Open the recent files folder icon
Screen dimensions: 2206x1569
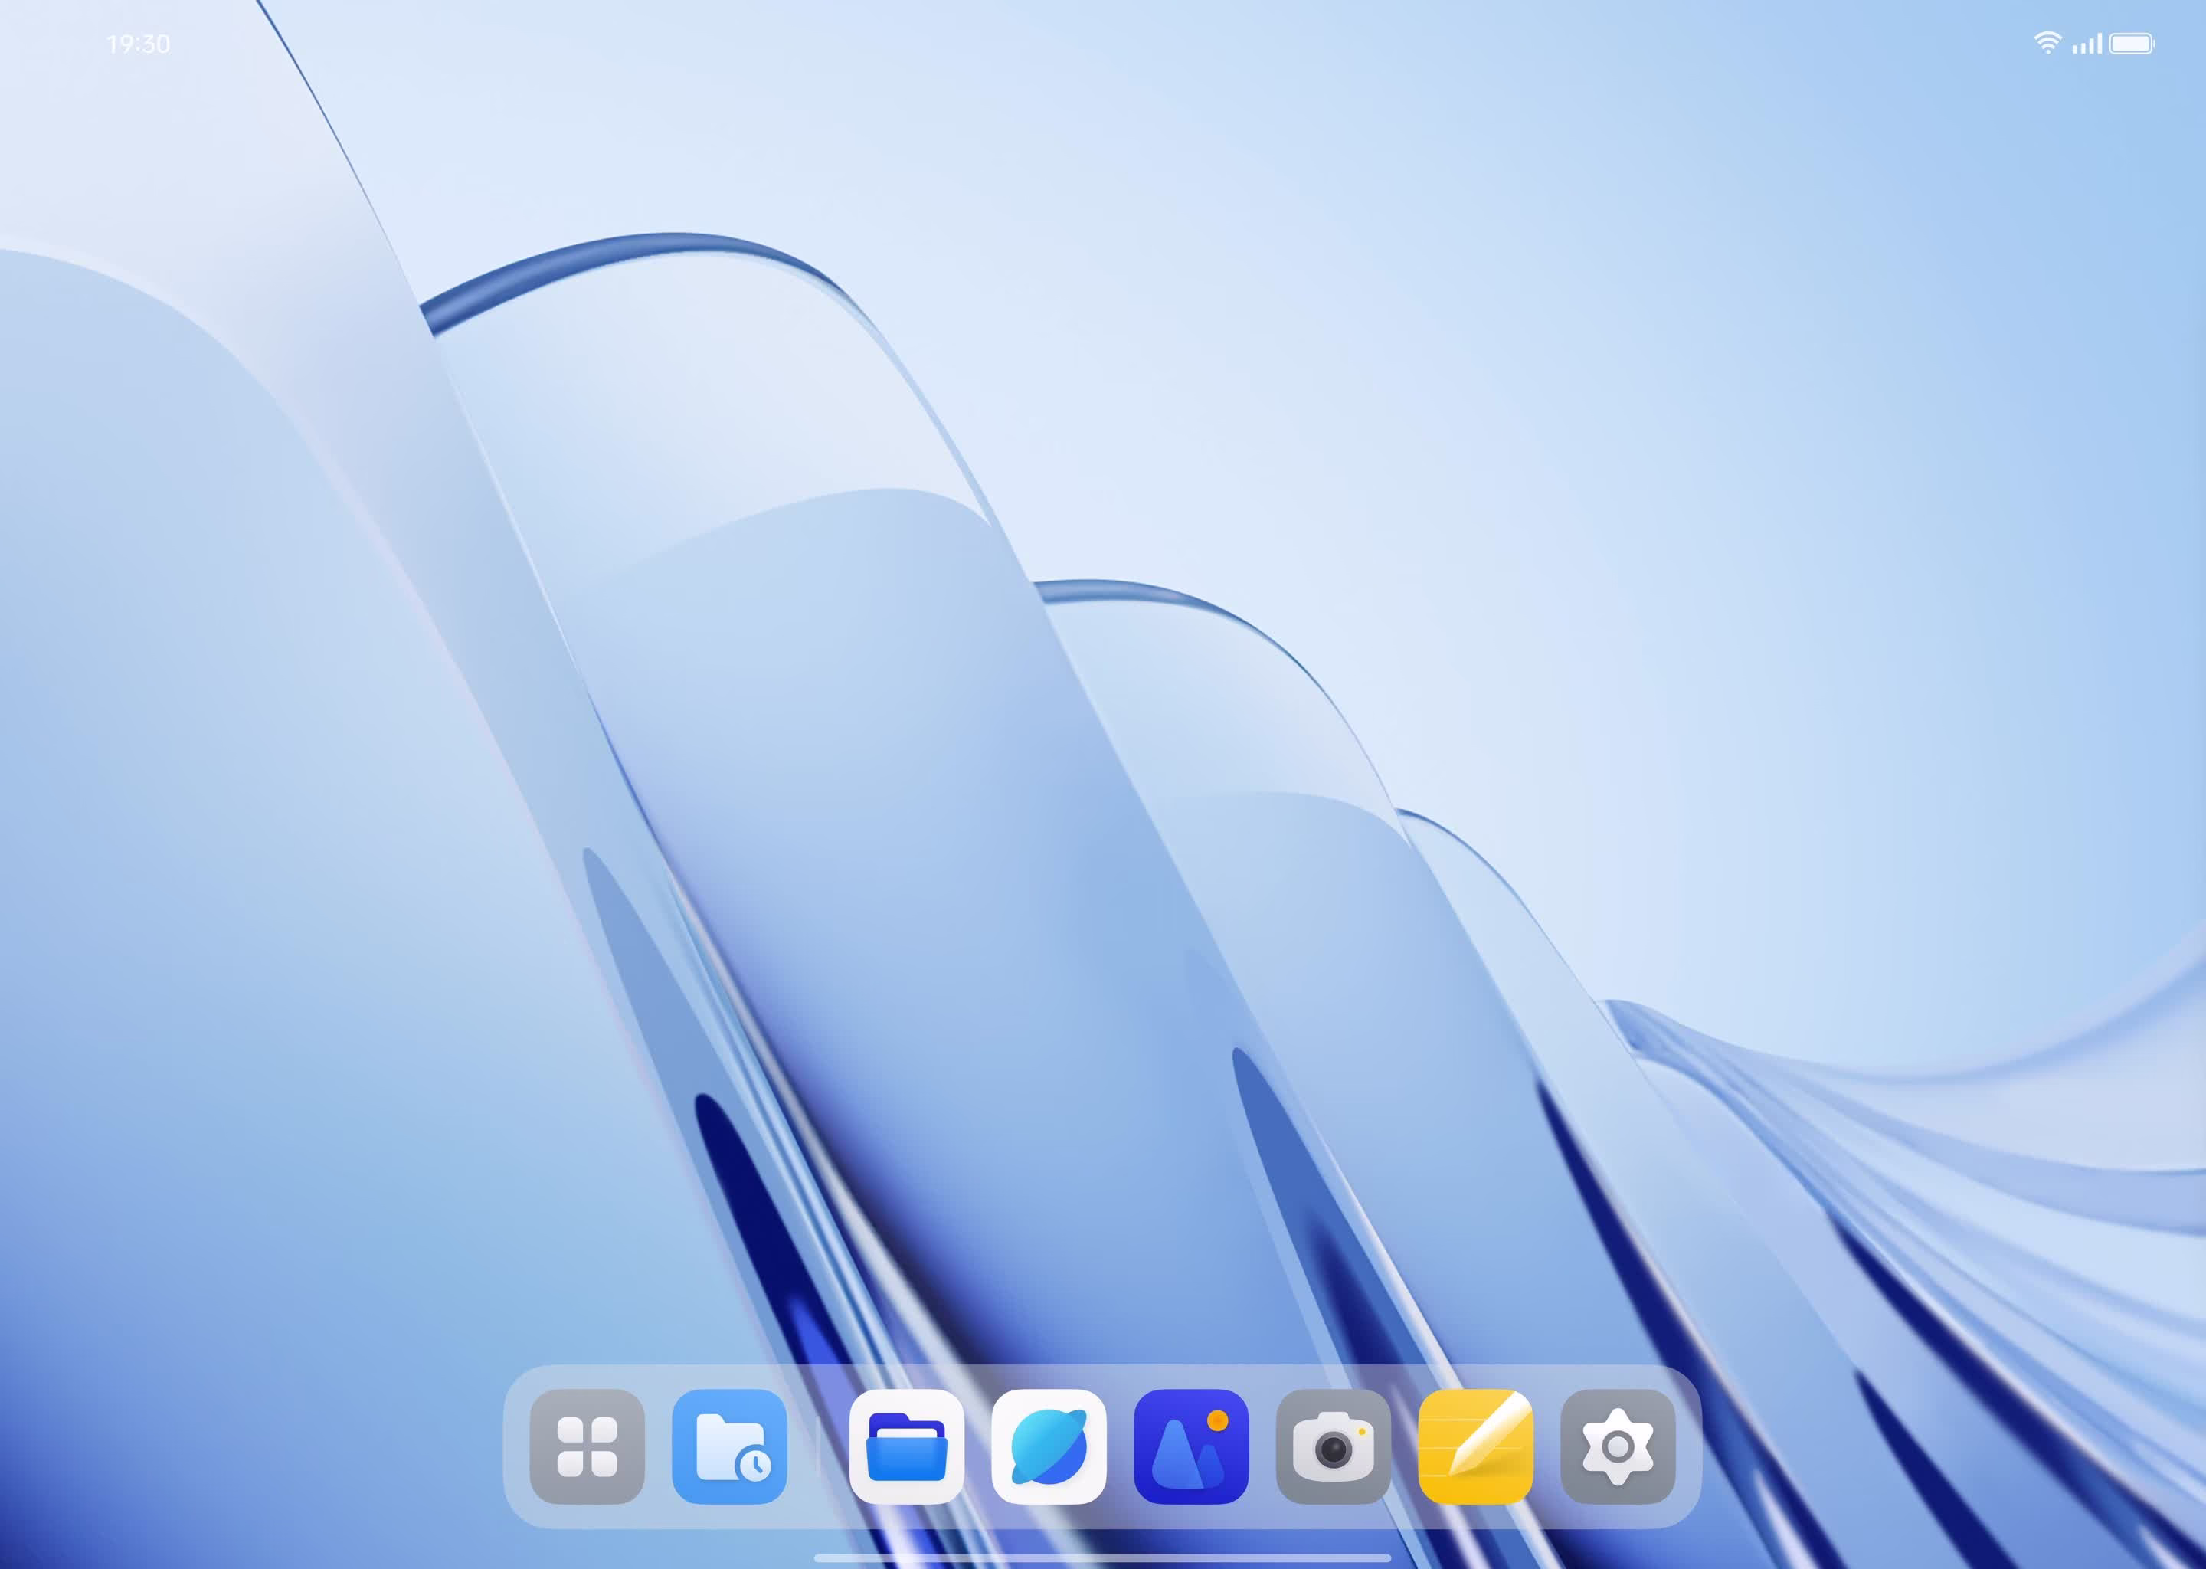pyautogui.click(x=729, y=1446)
